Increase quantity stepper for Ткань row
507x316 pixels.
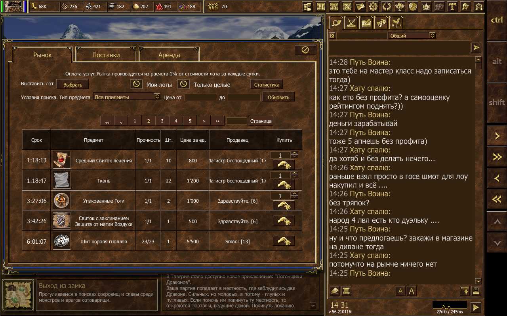tap(294, 173)
